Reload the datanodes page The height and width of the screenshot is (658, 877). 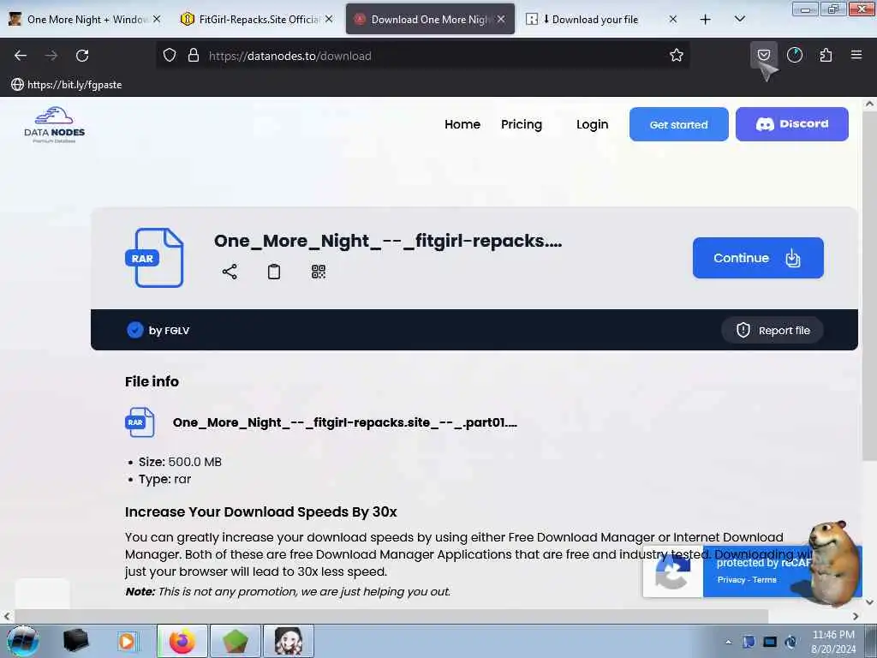pyautogui.click(x=82, y=56)
